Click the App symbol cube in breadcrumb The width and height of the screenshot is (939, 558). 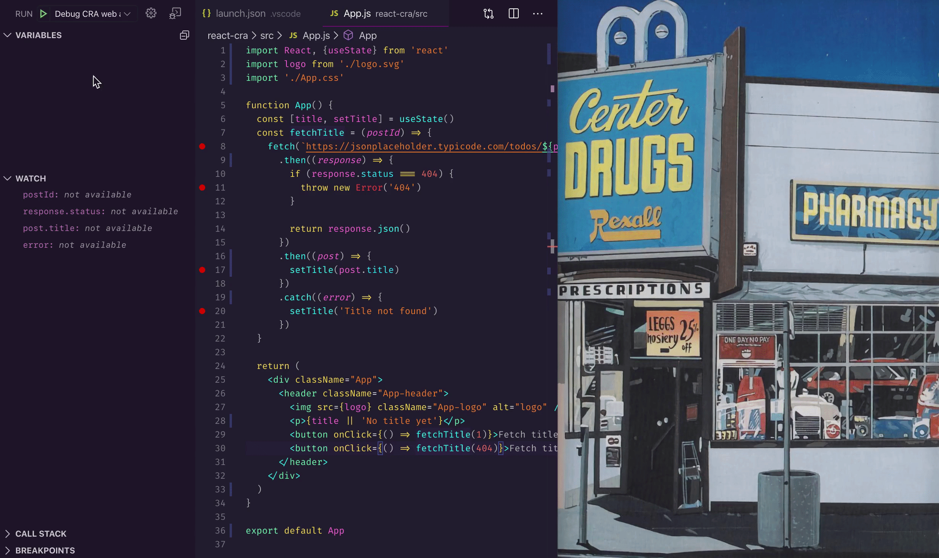(348, 35)
